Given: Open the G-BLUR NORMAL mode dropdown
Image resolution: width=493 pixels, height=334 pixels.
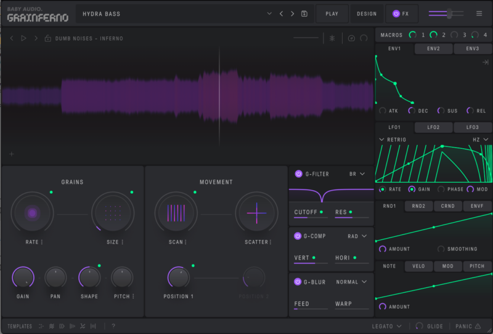Looking at the screenshot, I should [x=351, y=282].
